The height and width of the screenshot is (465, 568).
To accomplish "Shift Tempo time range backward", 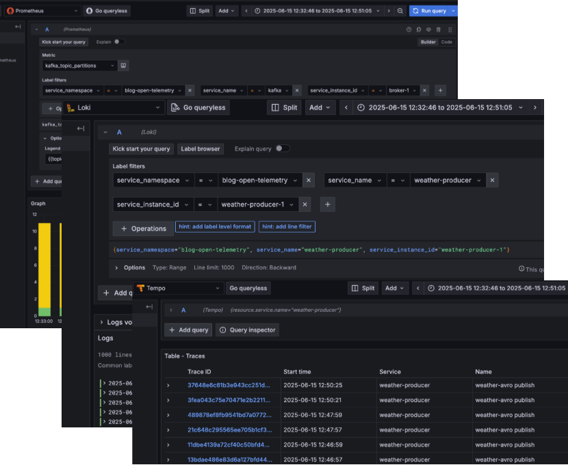I will (417, 289).
